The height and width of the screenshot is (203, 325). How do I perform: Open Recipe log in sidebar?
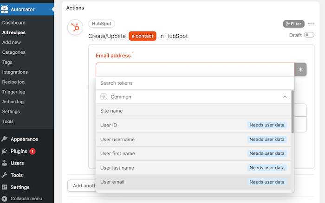[13, 82]
